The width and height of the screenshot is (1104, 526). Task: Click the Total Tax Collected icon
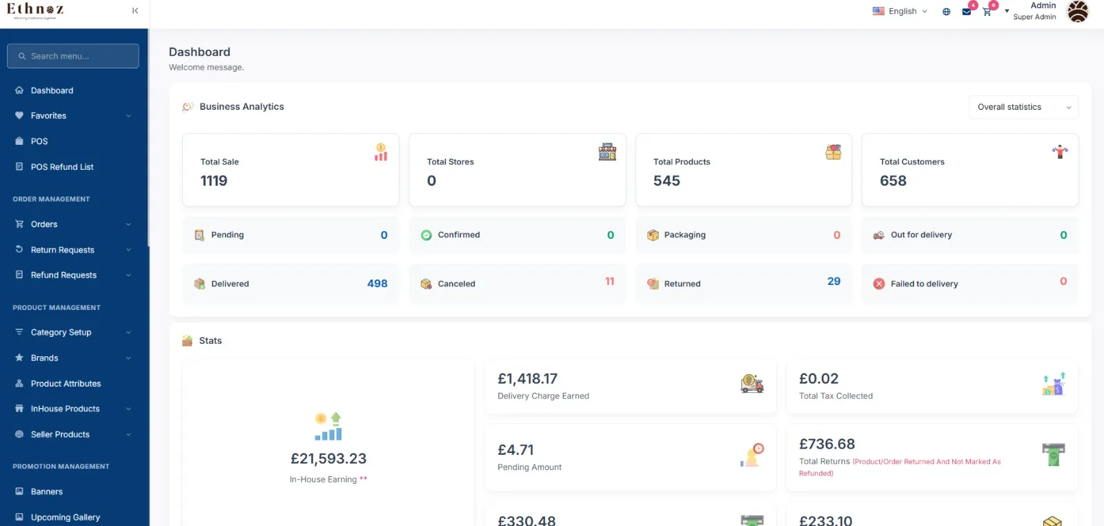(x=1054, y=383)
